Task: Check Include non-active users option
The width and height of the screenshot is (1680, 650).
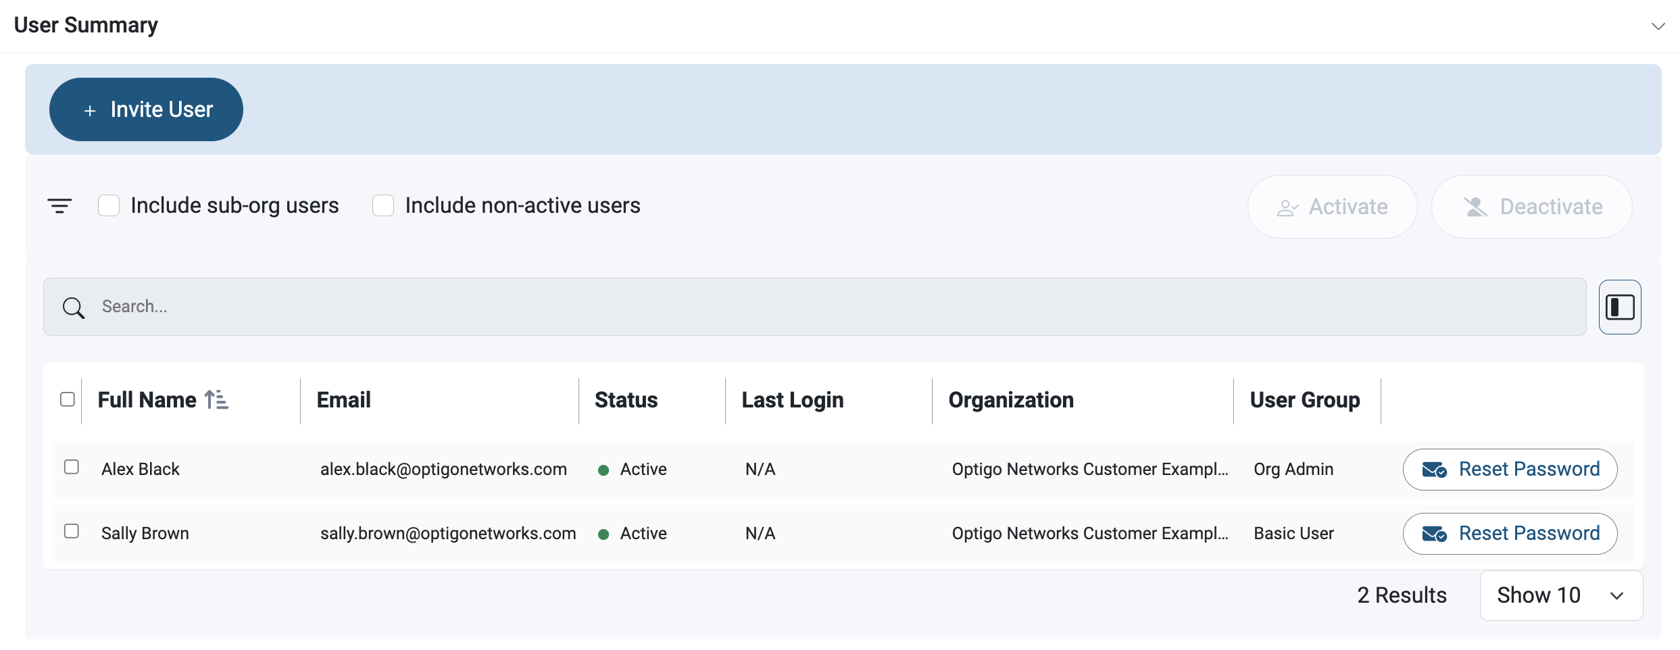Action: [x=383, y=205]
